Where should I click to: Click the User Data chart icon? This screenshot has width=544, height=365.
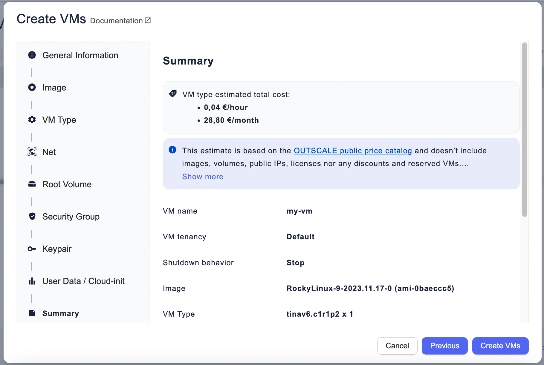32,281
